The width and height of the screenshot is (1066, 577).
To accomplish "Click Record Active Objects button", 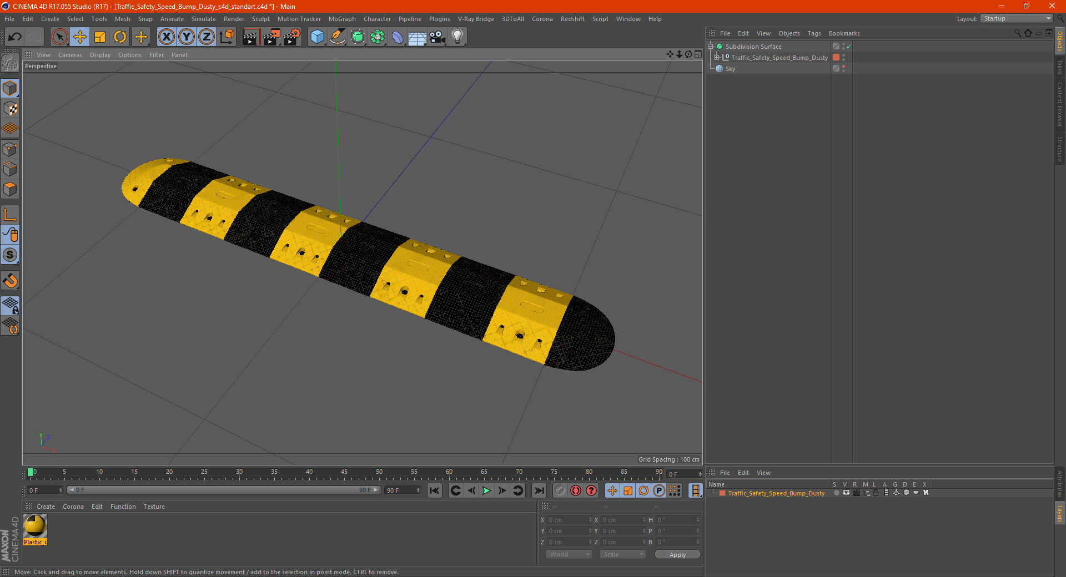I will tap(560, 490).
